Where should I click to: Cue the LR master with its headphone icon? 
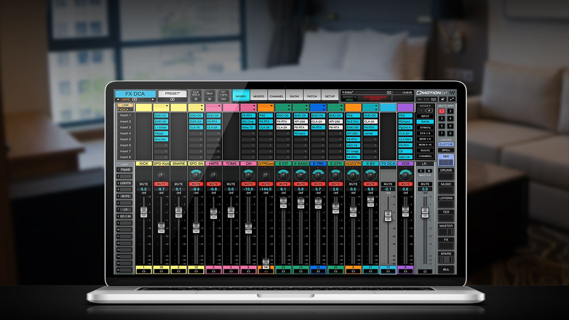425,271
